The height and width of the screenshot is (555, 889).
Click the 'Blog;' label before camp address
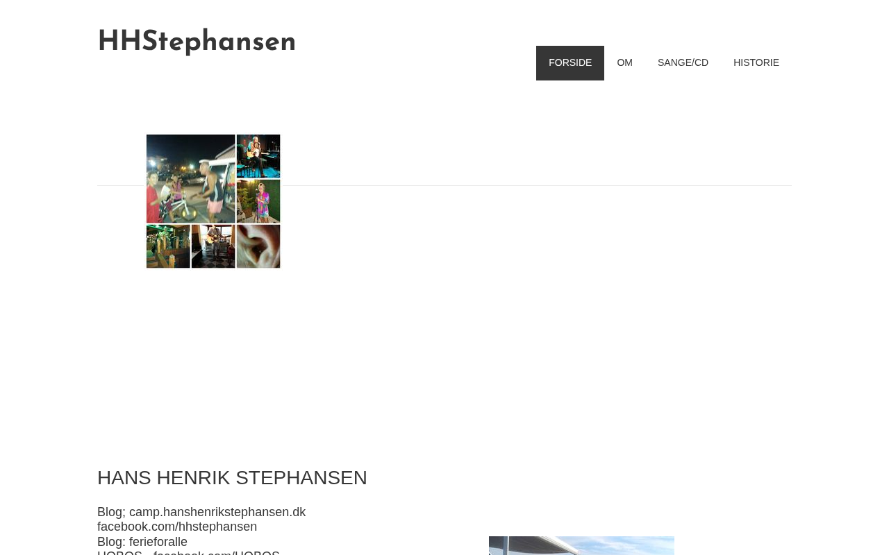[112, 512]
